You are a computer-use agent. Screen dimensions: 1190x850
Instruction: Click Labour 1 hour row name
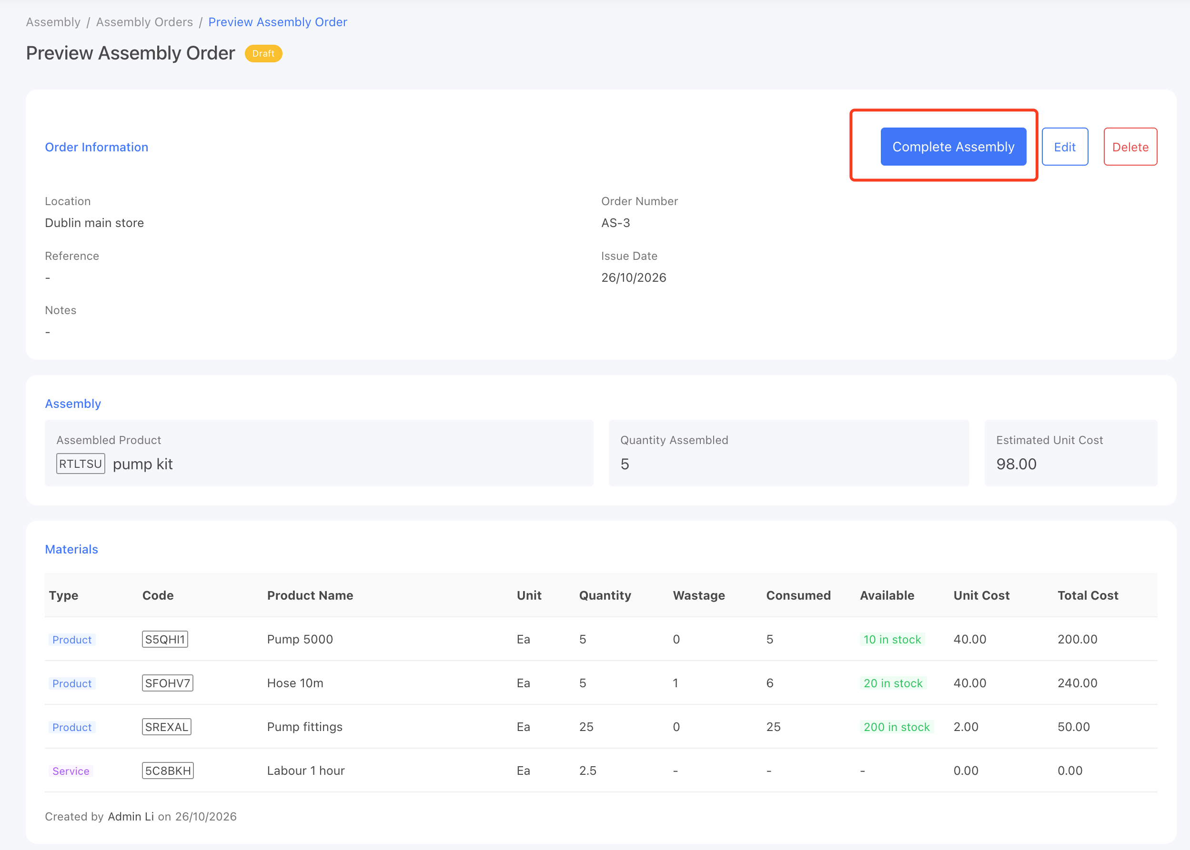pos(305,771)
